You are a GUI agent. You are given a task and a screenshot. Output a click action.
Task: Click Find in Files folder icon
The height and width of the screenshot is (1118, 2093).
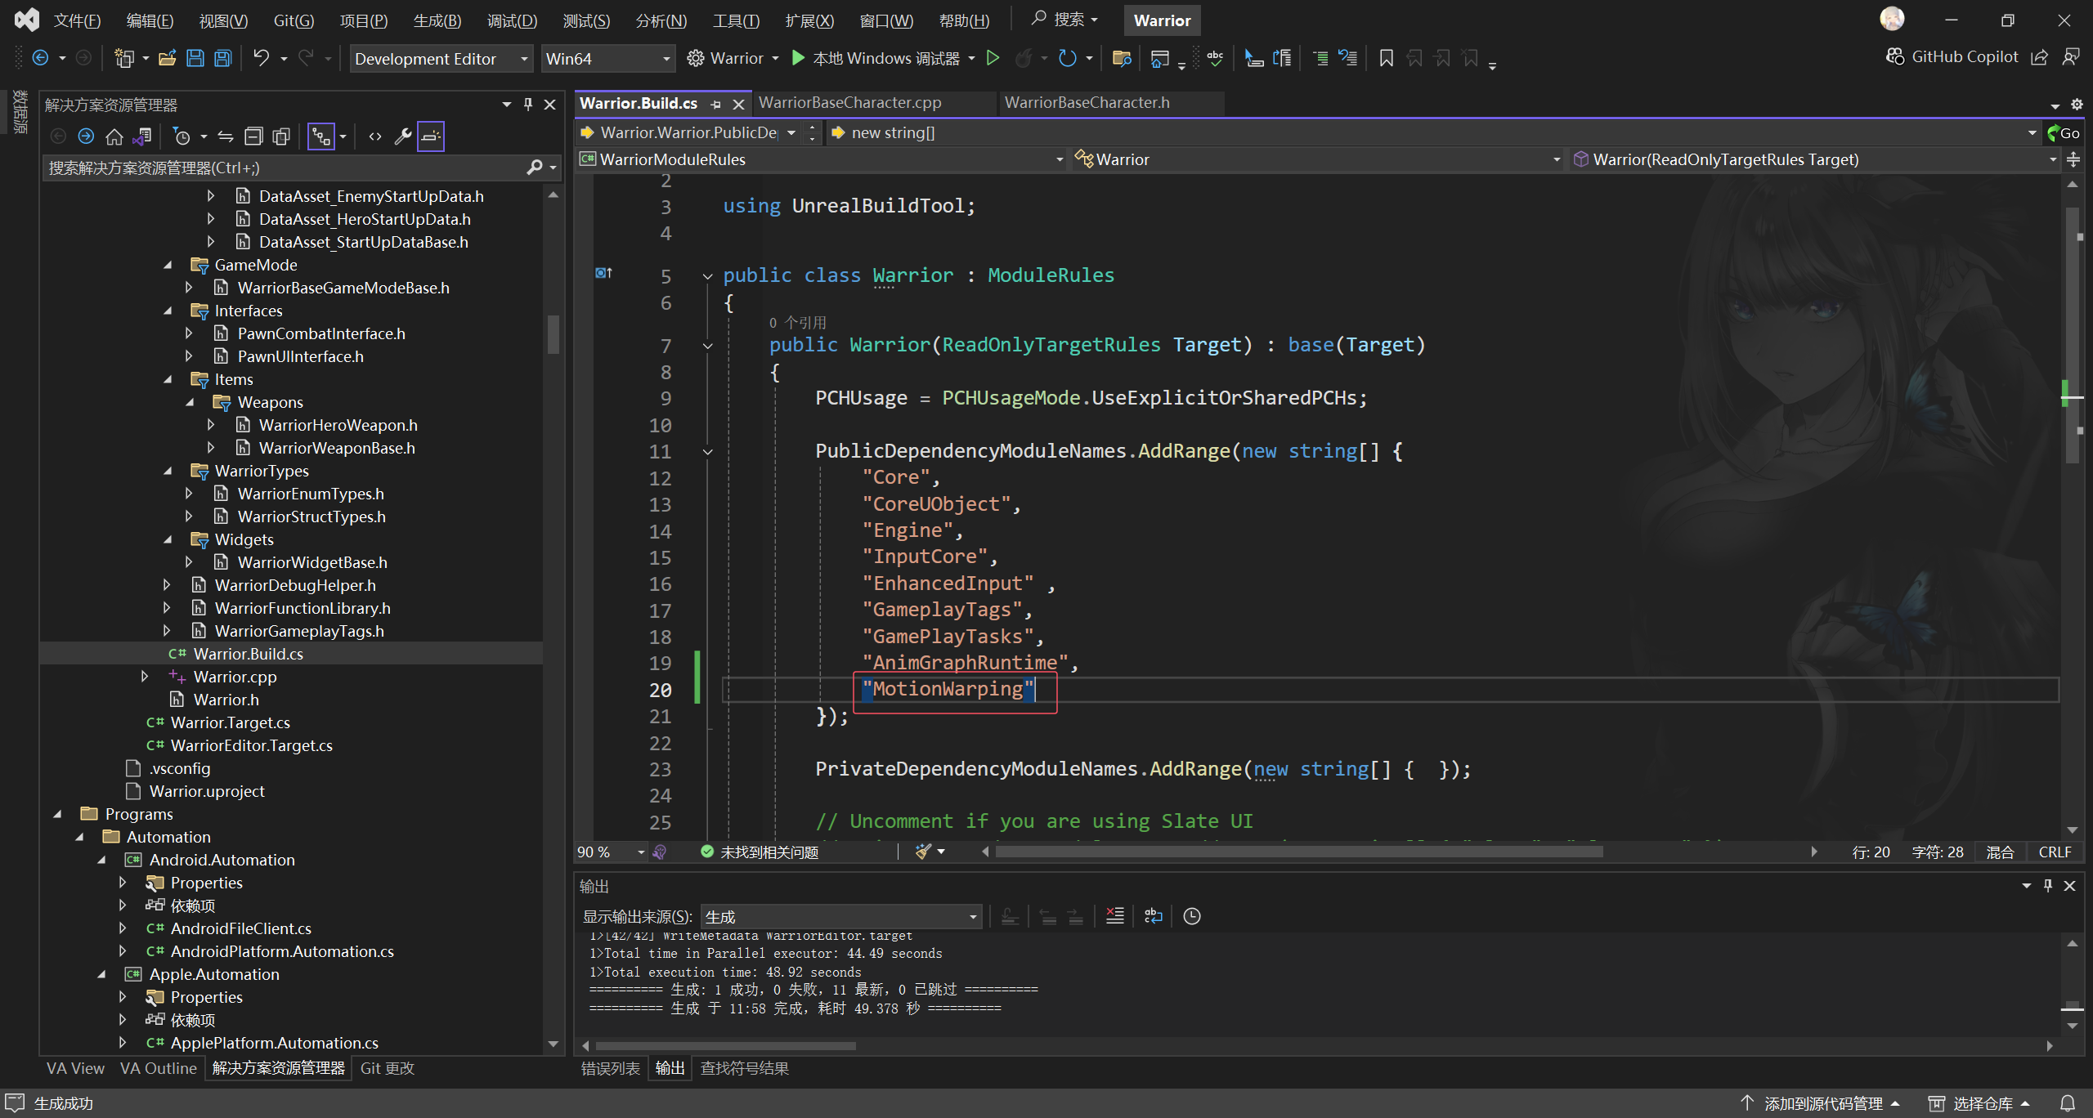1122,58
